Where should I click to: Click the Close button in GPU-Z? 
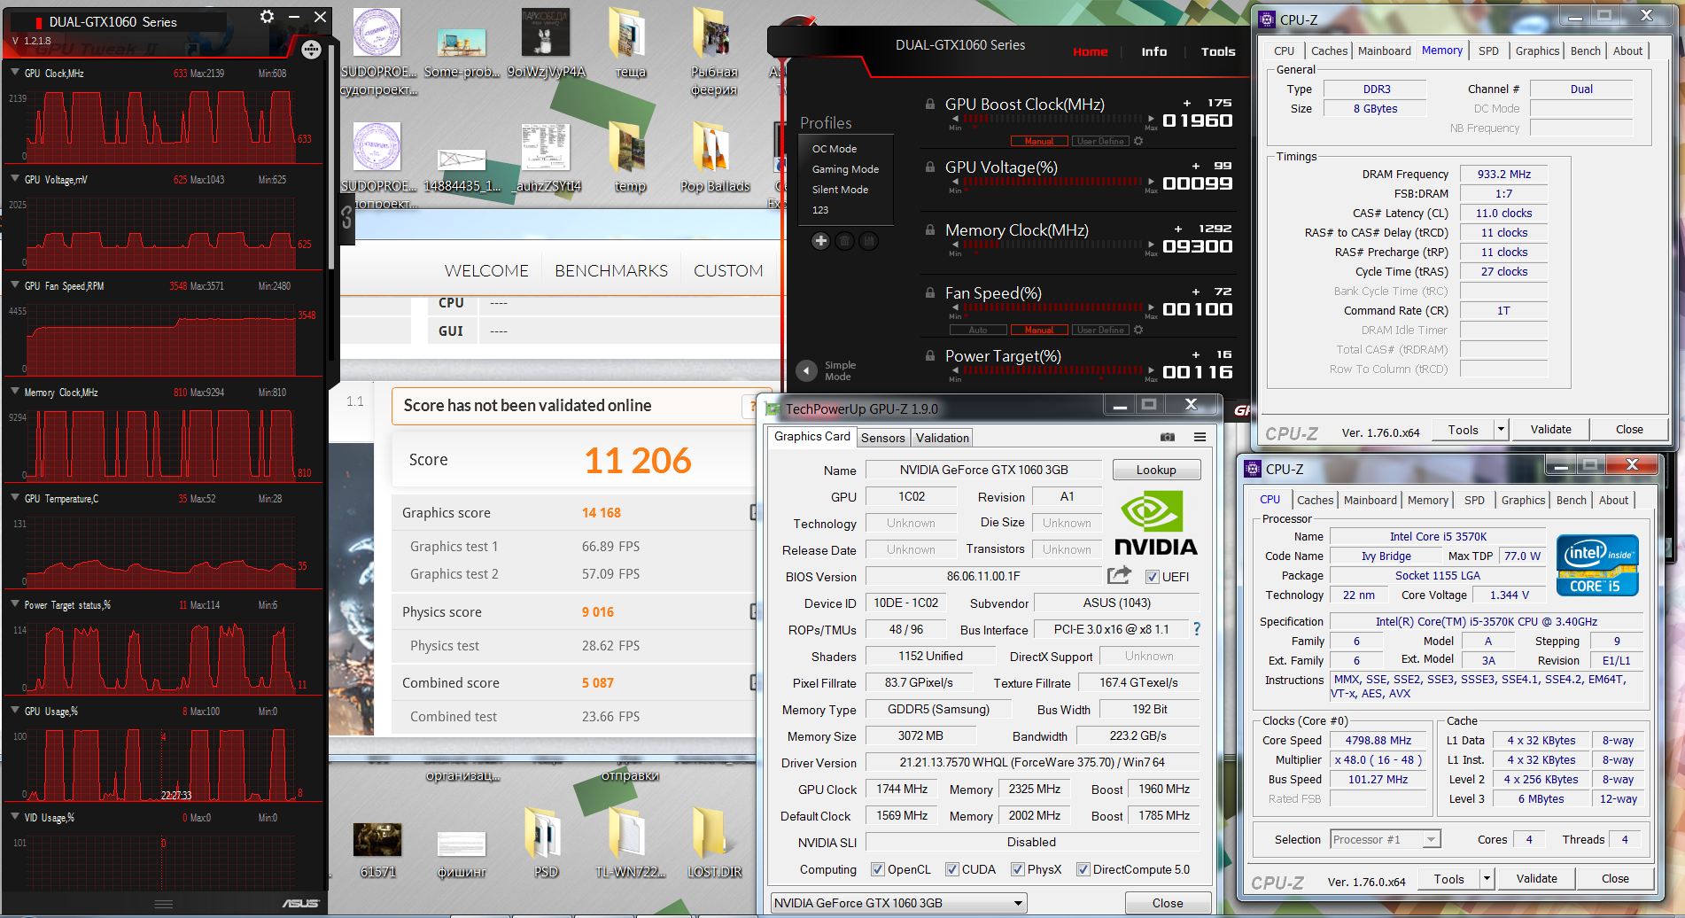[x=1168, y=903]
